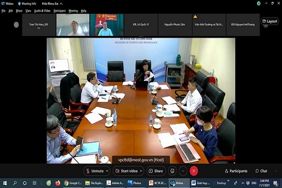Open Cortana circle icon in taskbar

(24, 183)
